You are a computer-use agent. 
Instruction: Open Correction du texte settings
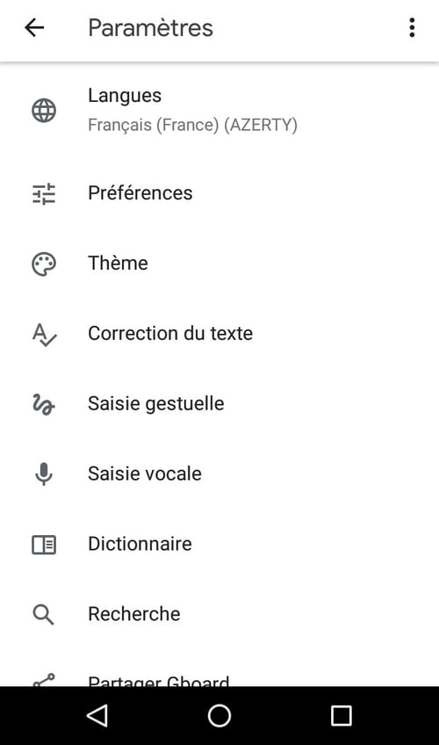[219, 334]
